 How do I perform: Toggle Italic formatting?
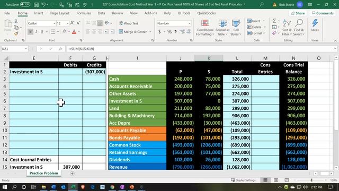pos(36,32)
